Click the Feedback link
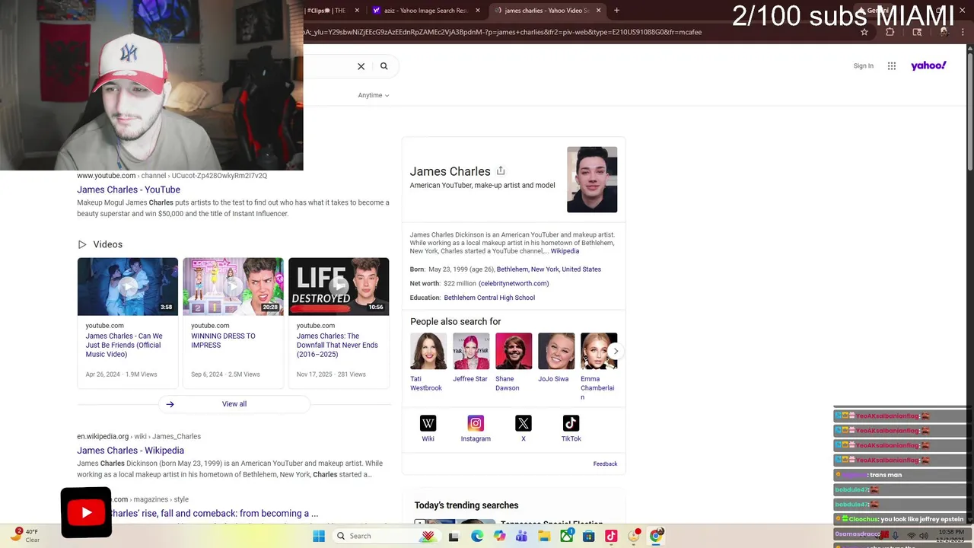This screenshot has height=548, width=974. click(x=605, y=464)
